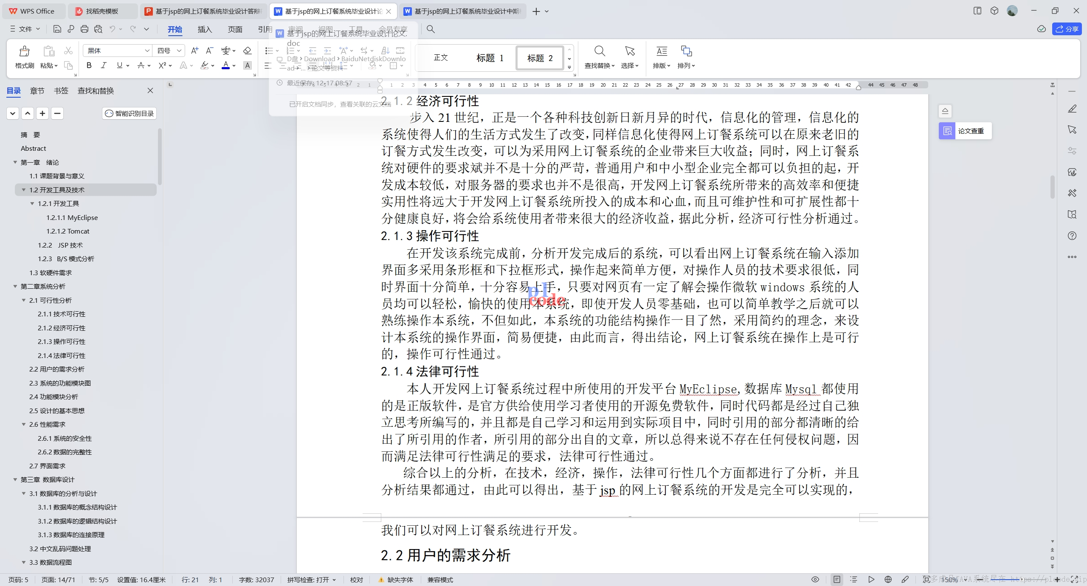The width and height of the screenshot is (1087, 586).
Task: Toggle the side panel layout icon in title bar
Action: point(977,11)
